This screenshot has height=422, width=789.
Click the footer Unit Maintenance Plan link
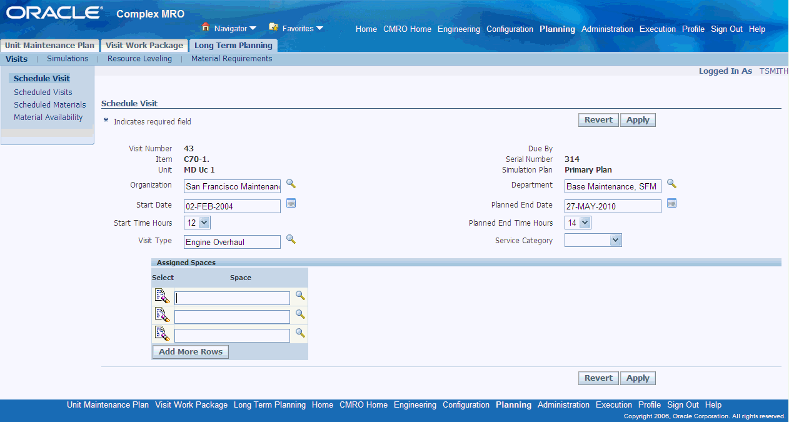108,404
